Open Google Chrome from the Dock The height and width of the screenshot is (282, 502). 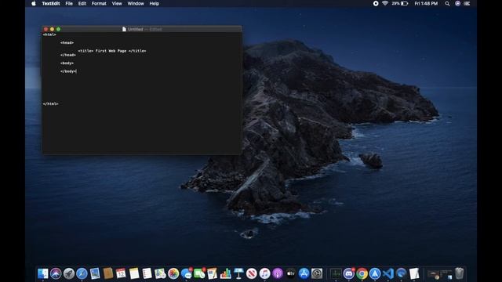pos(362,273)
